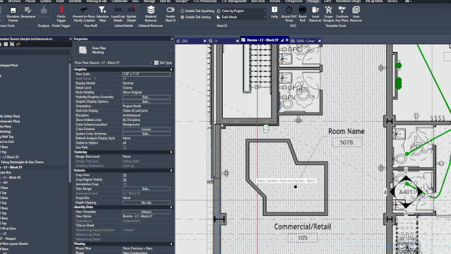Open the Collaborate ribbon tab
This screenshot has height=254, width=451.
click(x=119, y=1)
